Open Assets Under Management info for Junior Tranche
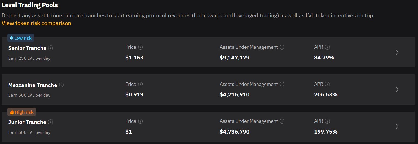Image resolution: width=418 pixels, height=144 pixels. (x=282, y=121)
